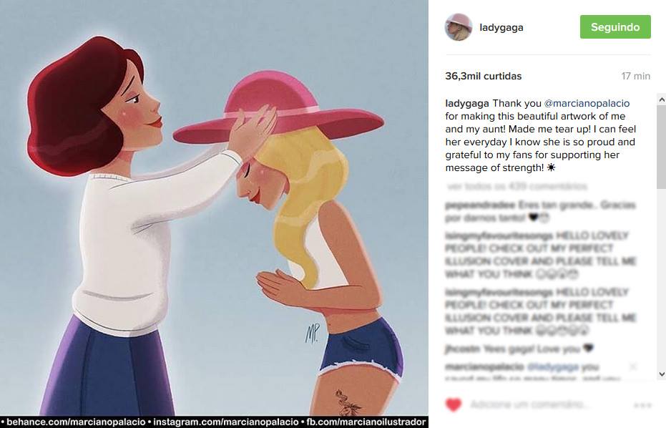Click the scrollbar up arrow

click(661, 100)
